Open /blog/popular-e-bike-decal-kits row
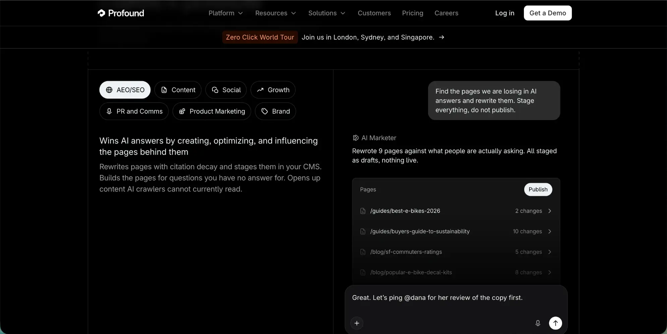The width and height of the screenshot is (667, 334). (x=456, y=272)
